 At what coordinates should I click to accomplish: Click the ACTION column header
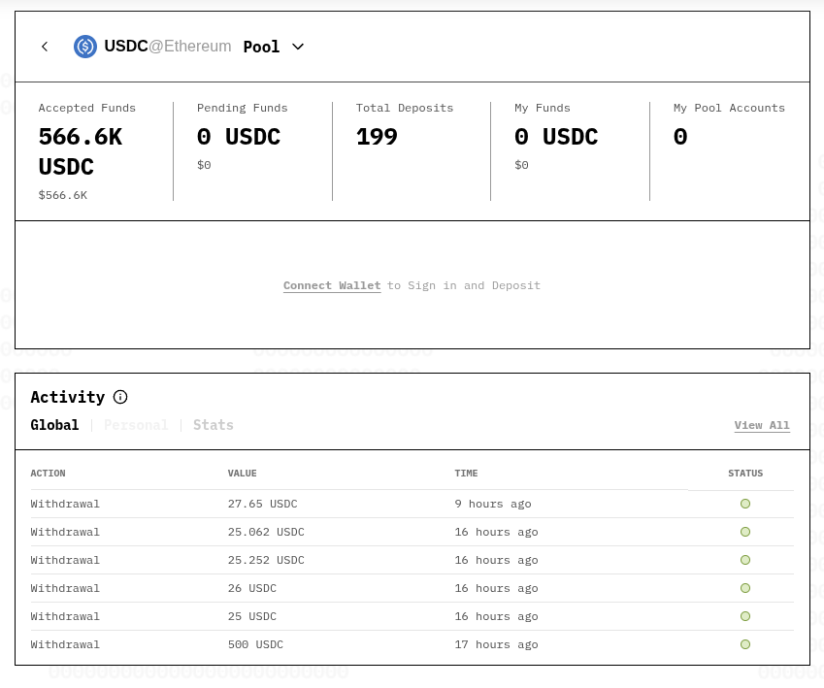pos(48,473)
